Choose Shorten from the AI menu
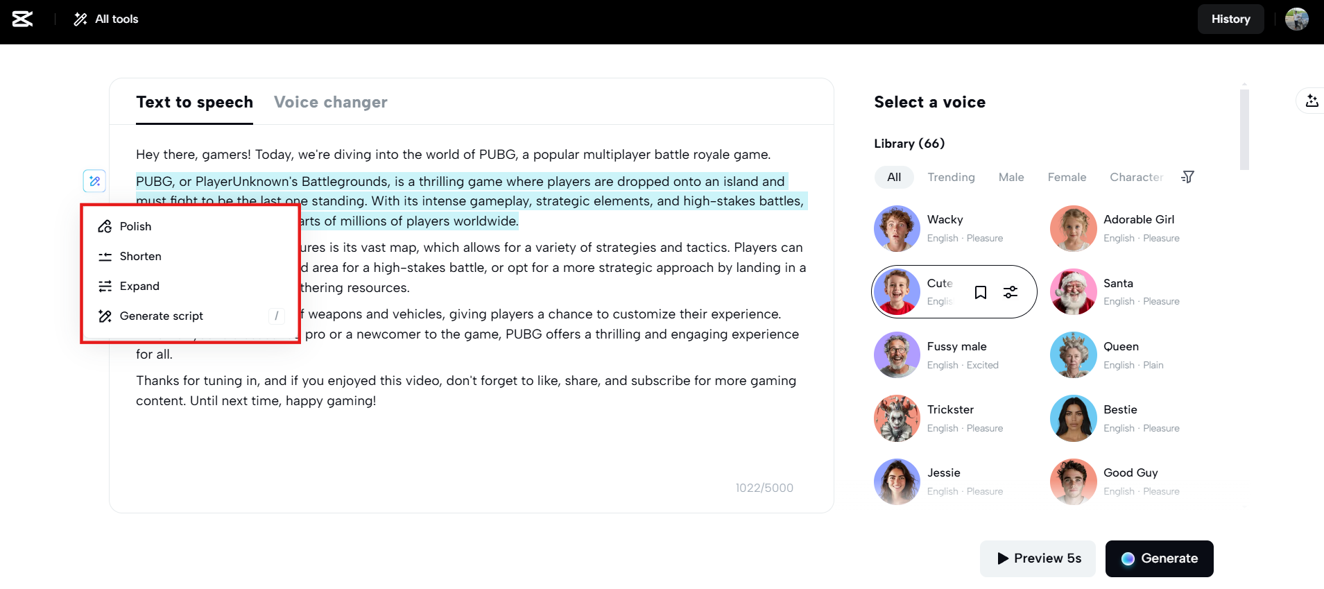This screenshot has height=589, width=1324. click(x=140, y=256)
